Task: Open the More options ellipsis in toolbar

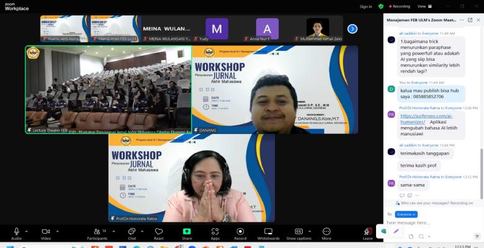Action: point(326,232)
